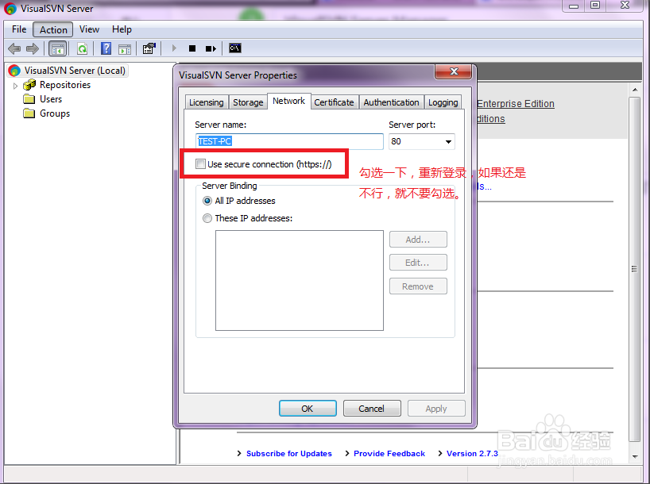Click the Restart server icon
Image resolution: width=650 pixels, height=484 pixels.
[x=211, y=48]
